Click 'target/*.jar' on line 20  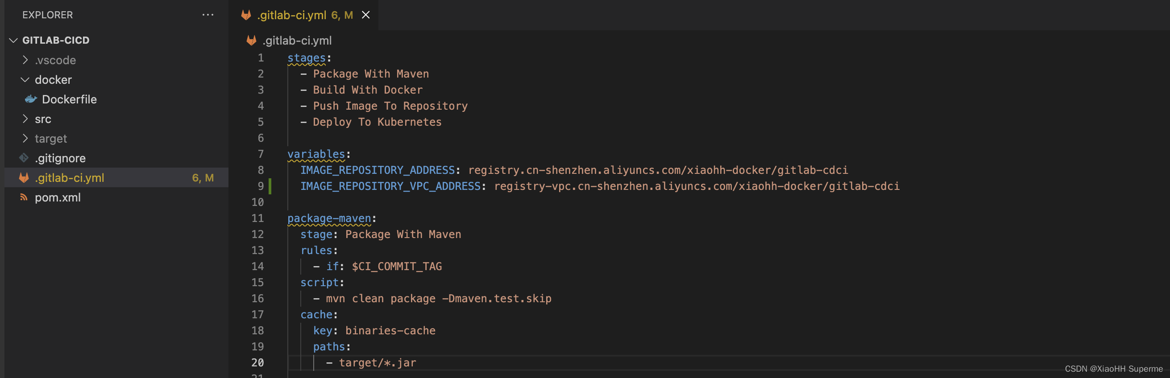pos(378,363)
